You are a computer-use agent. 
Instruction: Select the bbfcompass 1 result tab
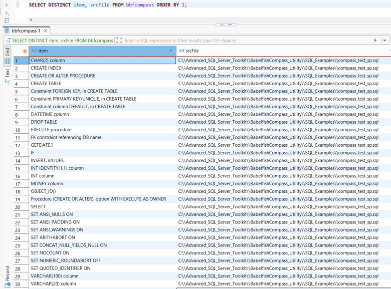(26, 31)
